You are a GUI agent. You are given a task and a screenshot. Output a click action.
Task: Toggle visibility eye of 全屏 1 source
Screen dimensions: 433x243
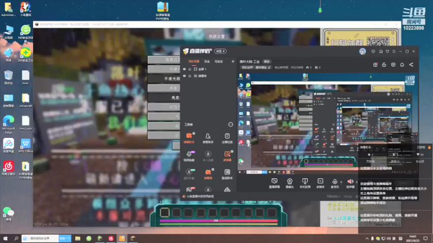coord(185,69)
